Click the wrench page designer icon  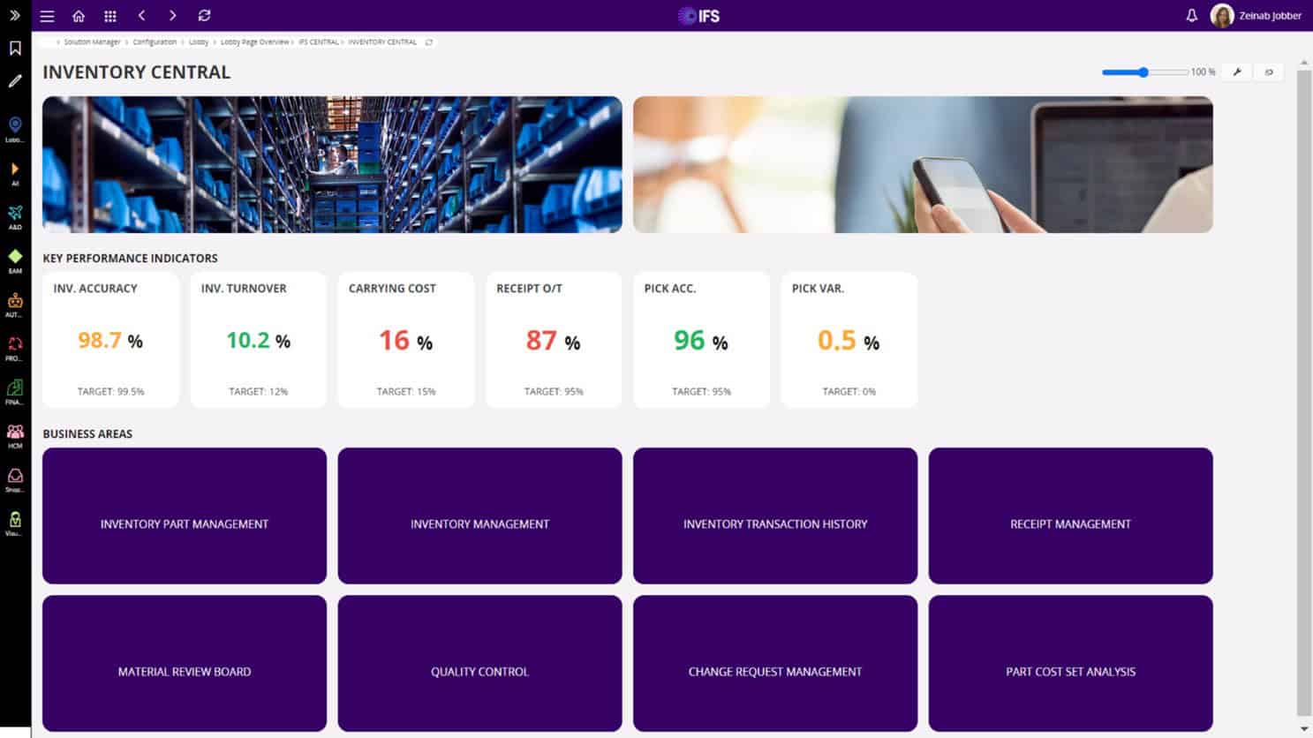point(1237,72)
